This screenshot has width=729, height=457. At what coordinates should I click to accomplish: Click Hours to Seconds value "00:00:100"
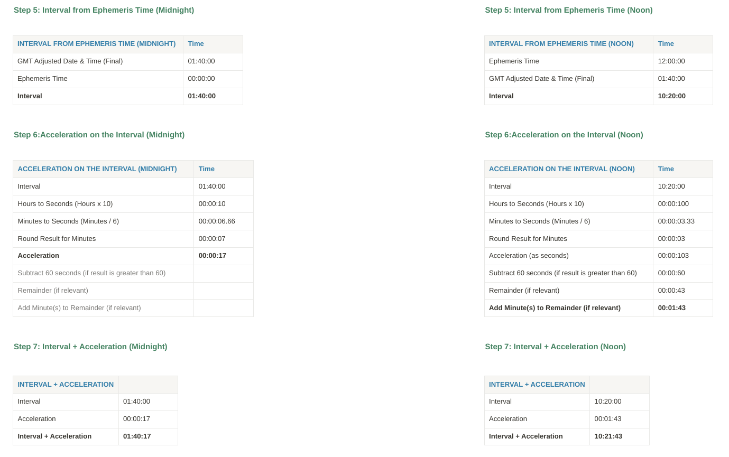coord(673,204)
